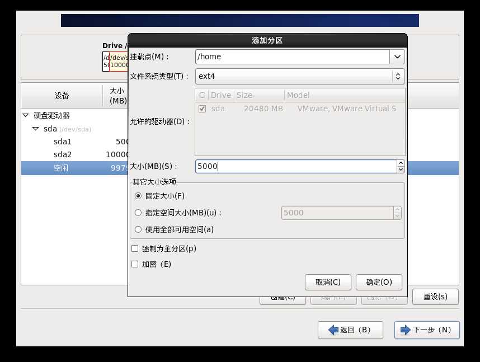This screenshot has width=480, height=362.
Task: Toggle the sda allowed drive checkbox
Action: click(202, 109)
